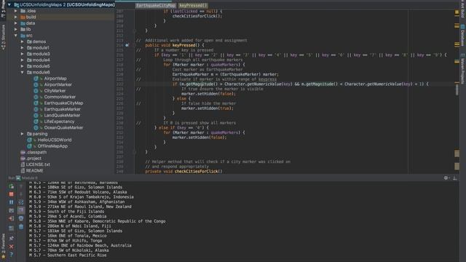
Task: Open OfflineMapApp class file
Action: [52, 146]
